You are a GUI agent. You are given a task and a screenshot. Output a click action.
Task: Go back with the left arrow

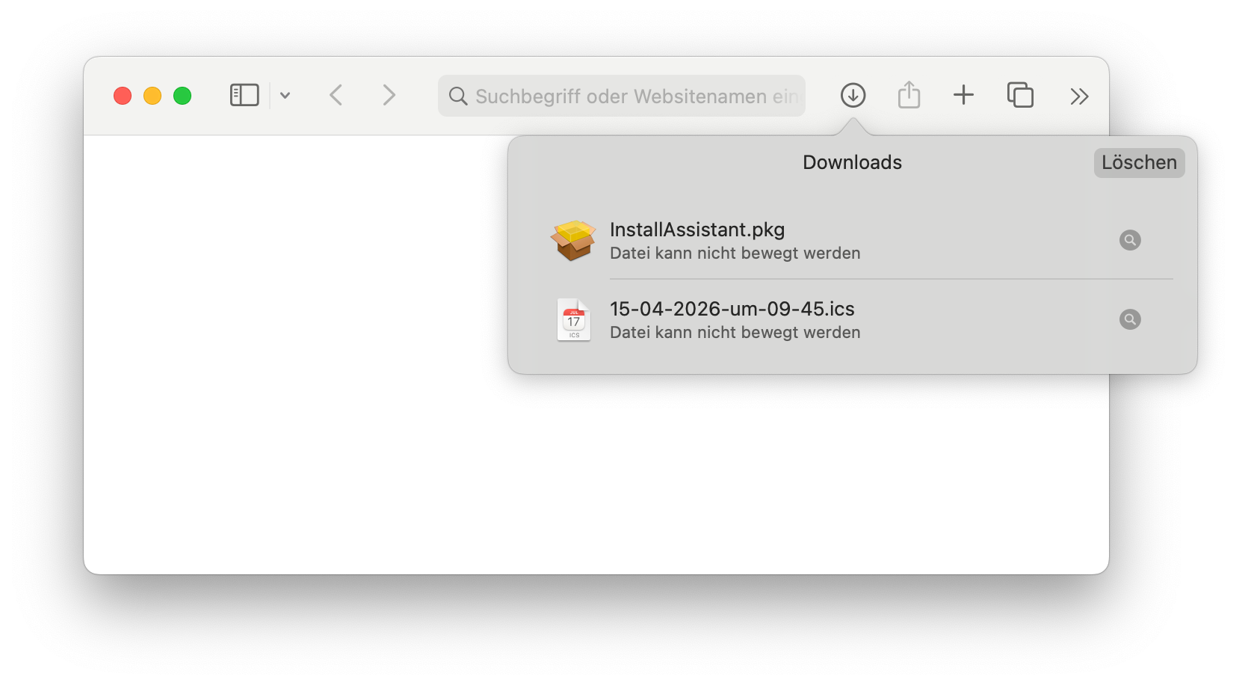[336, 96]
